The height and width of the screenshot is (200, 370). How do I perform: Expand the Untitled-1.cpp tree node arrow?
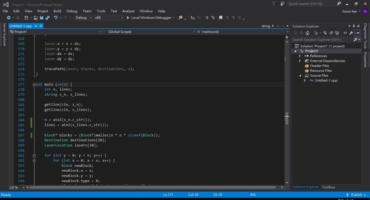pyautogui.click(x=305, y=80)
